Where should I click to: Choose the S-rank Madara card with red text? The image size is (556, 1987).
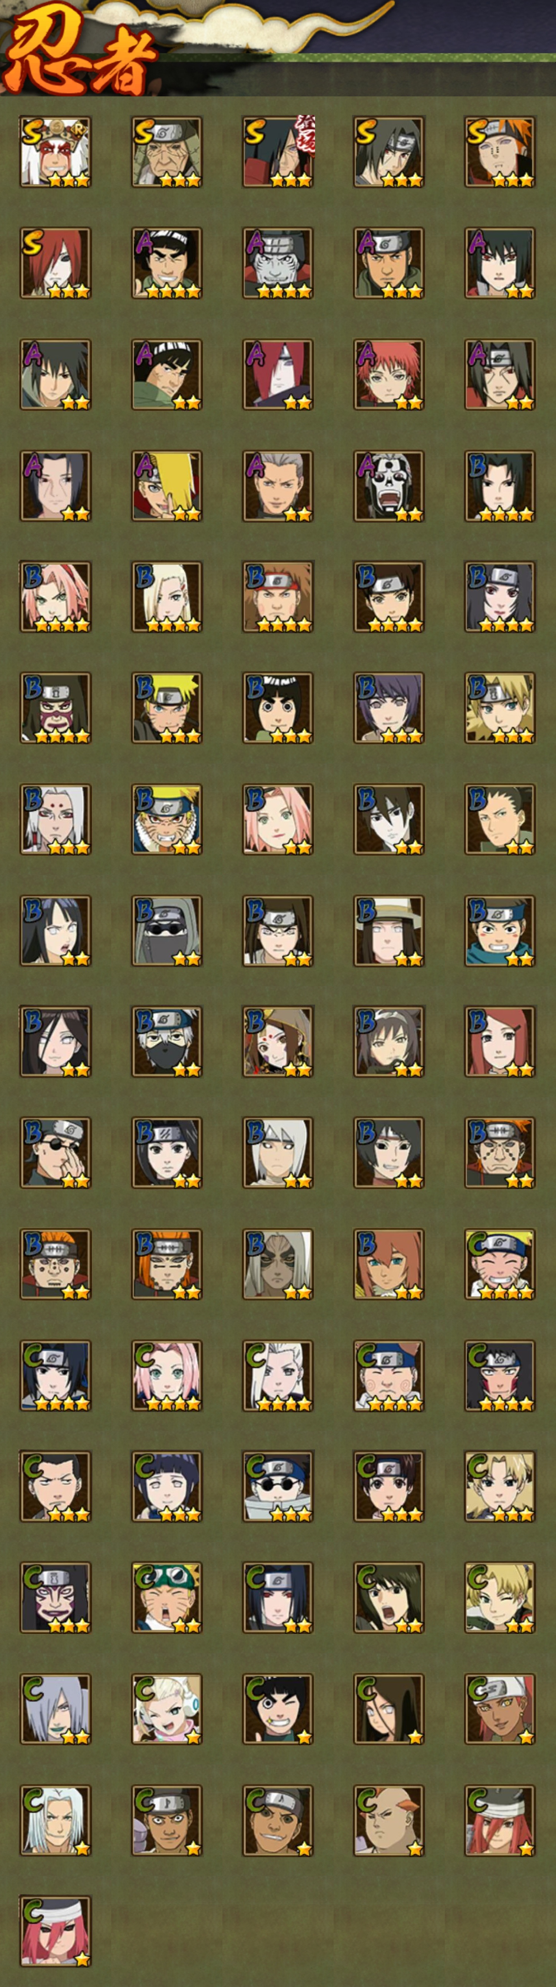tap(278, 152)
